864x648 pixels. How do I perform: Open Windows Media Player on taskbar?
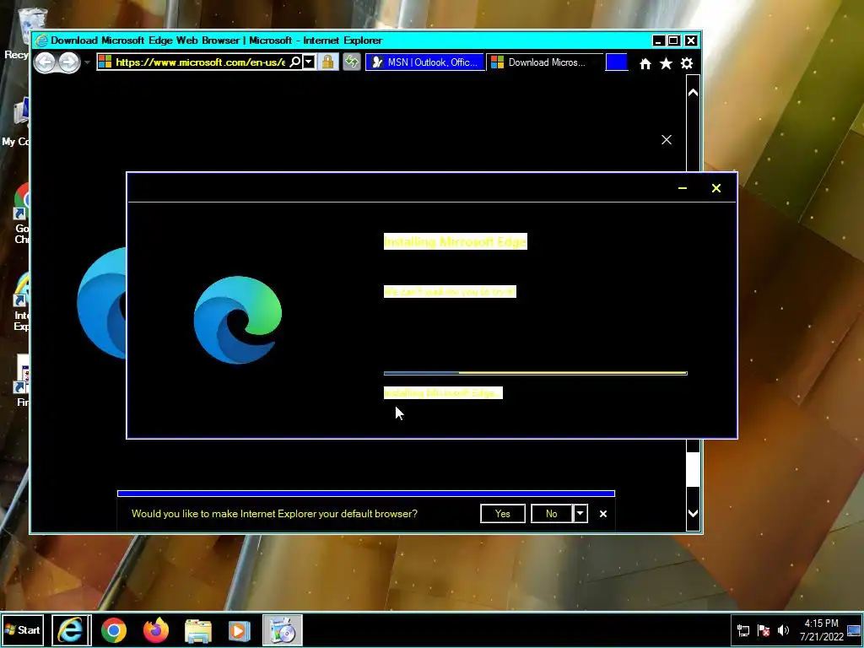point(239,631)
